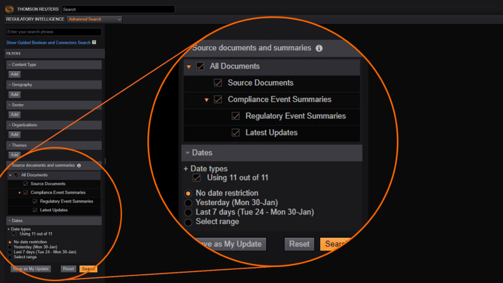
Task: Open Show Guided Boolean and Connectors Search
Action: (x=48, y=43)
